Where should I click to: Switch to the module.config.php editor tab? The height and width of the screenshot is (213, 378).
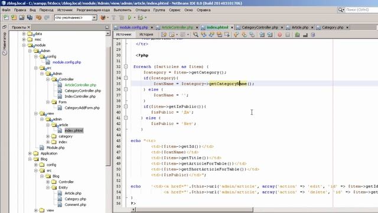pyautogui.click(x=133, y=27)
